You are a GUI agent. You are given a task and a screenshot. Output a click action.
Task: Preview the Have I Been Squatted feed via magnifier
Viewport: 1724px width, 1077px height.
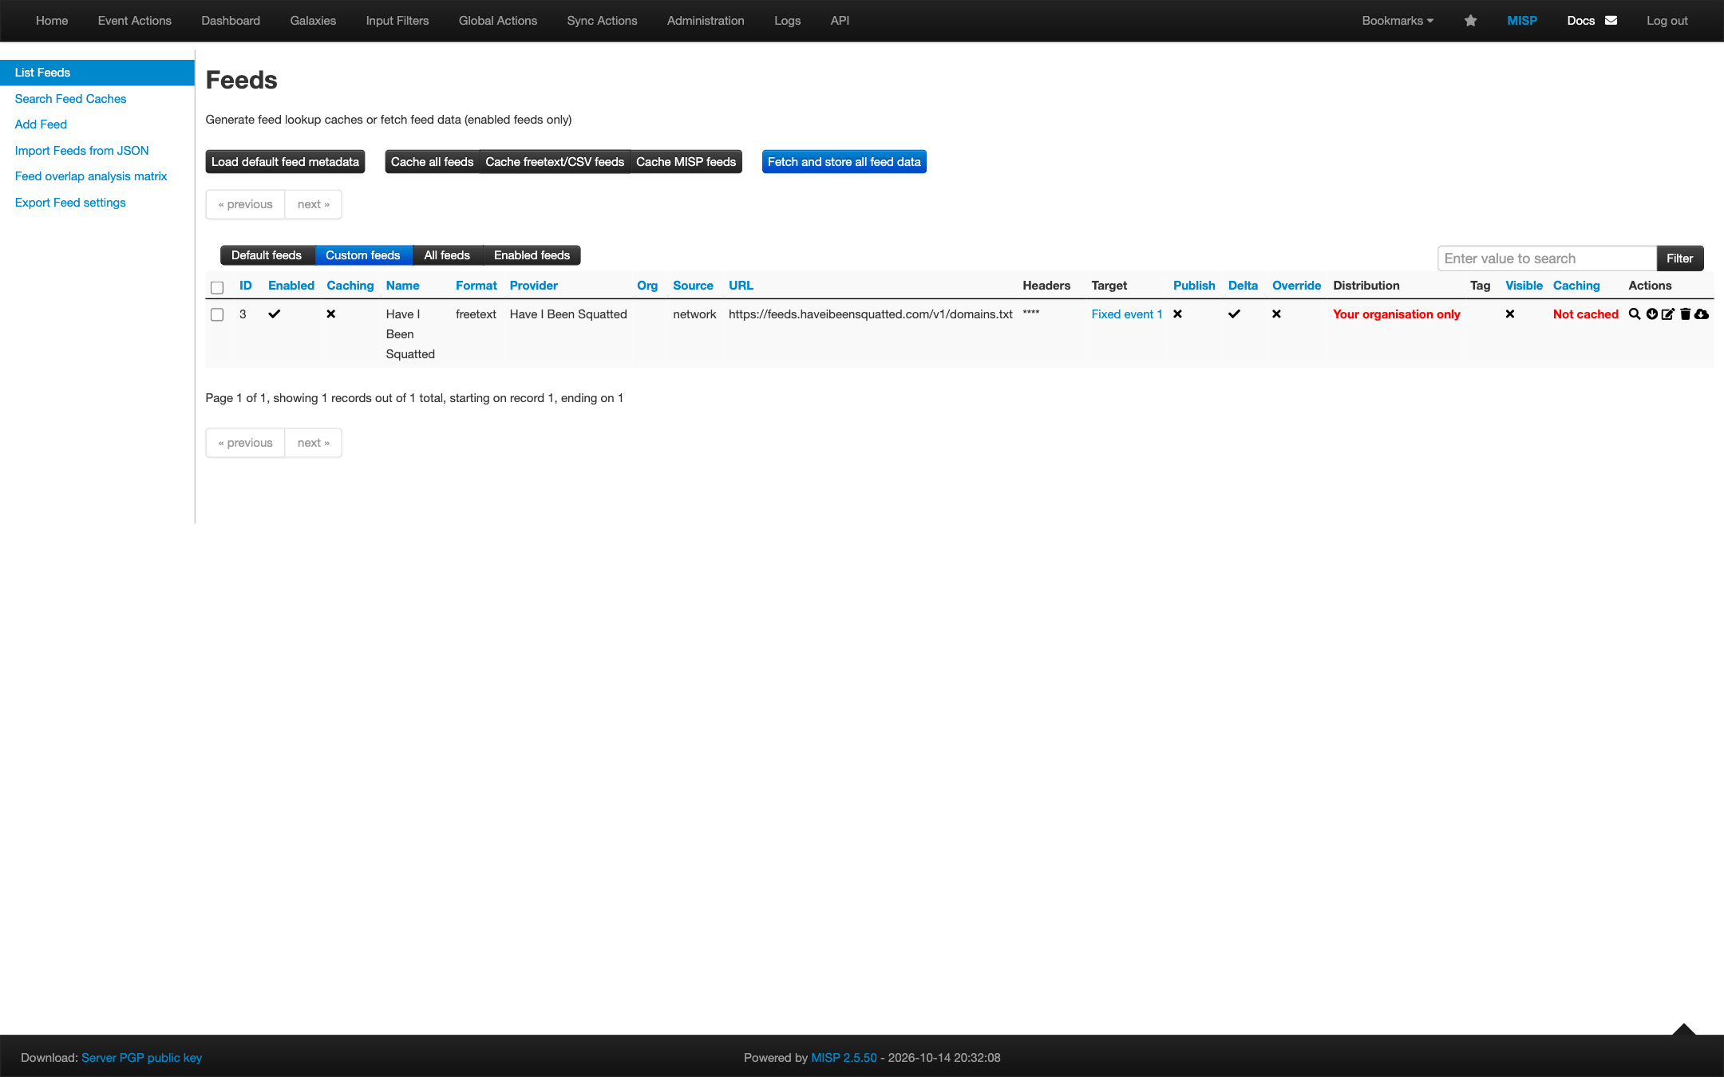coord(1635,314)
